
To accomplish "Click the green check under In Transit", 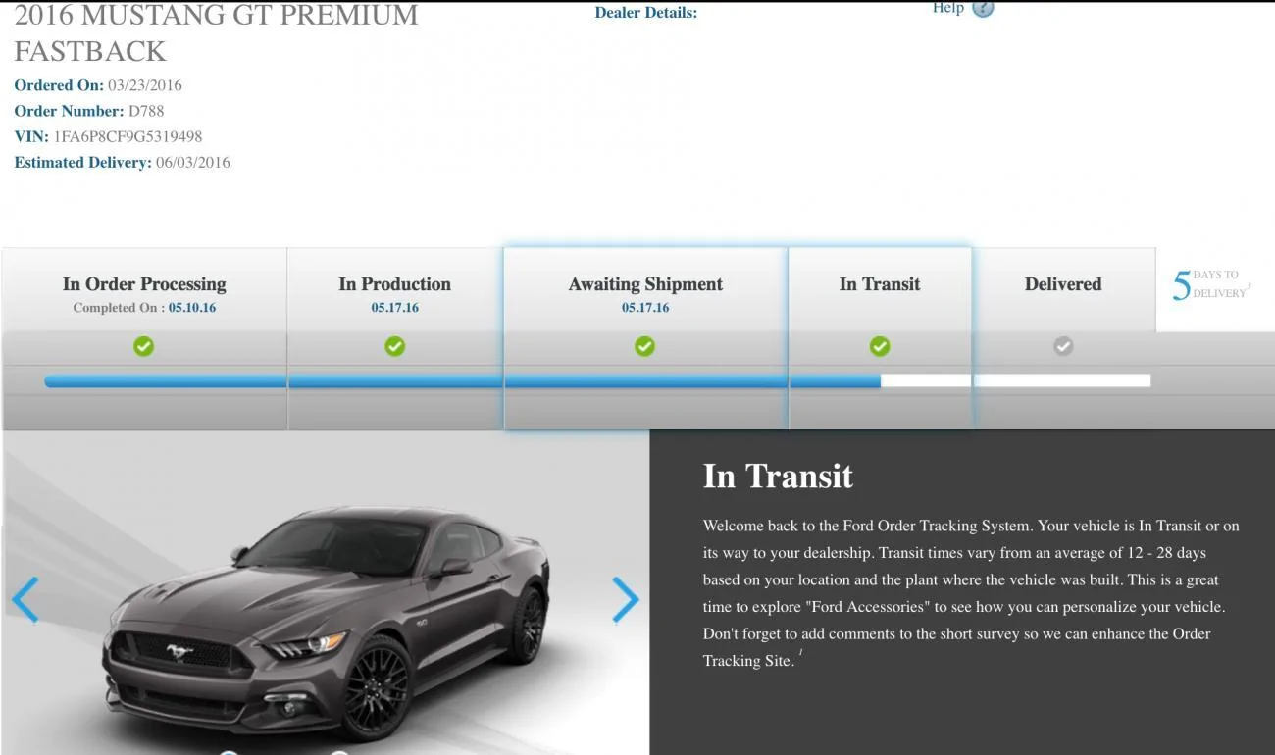I will coord(880,346).
